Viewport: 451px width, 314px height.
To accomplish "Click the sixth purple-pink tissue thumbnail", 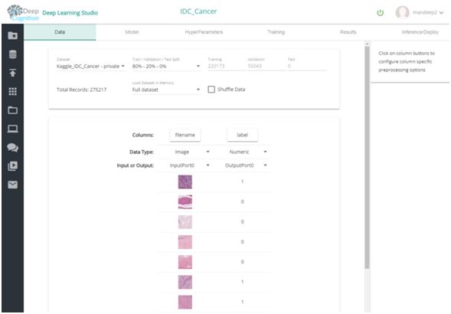I will [185, 282].
